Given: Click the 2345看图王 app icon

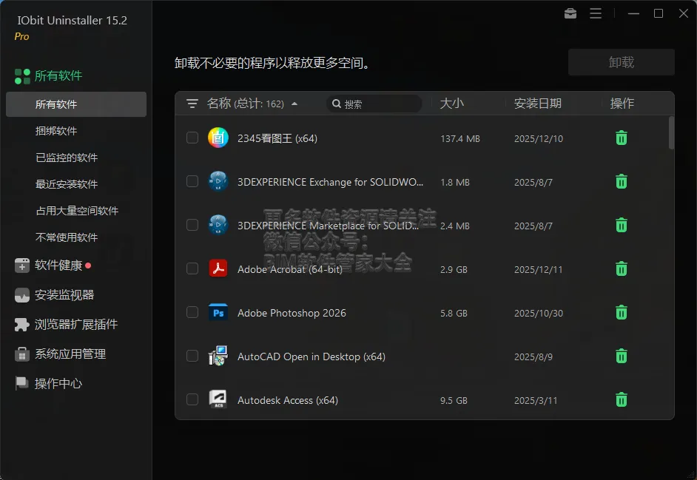Looking at the screenshot, I should 218,138.
